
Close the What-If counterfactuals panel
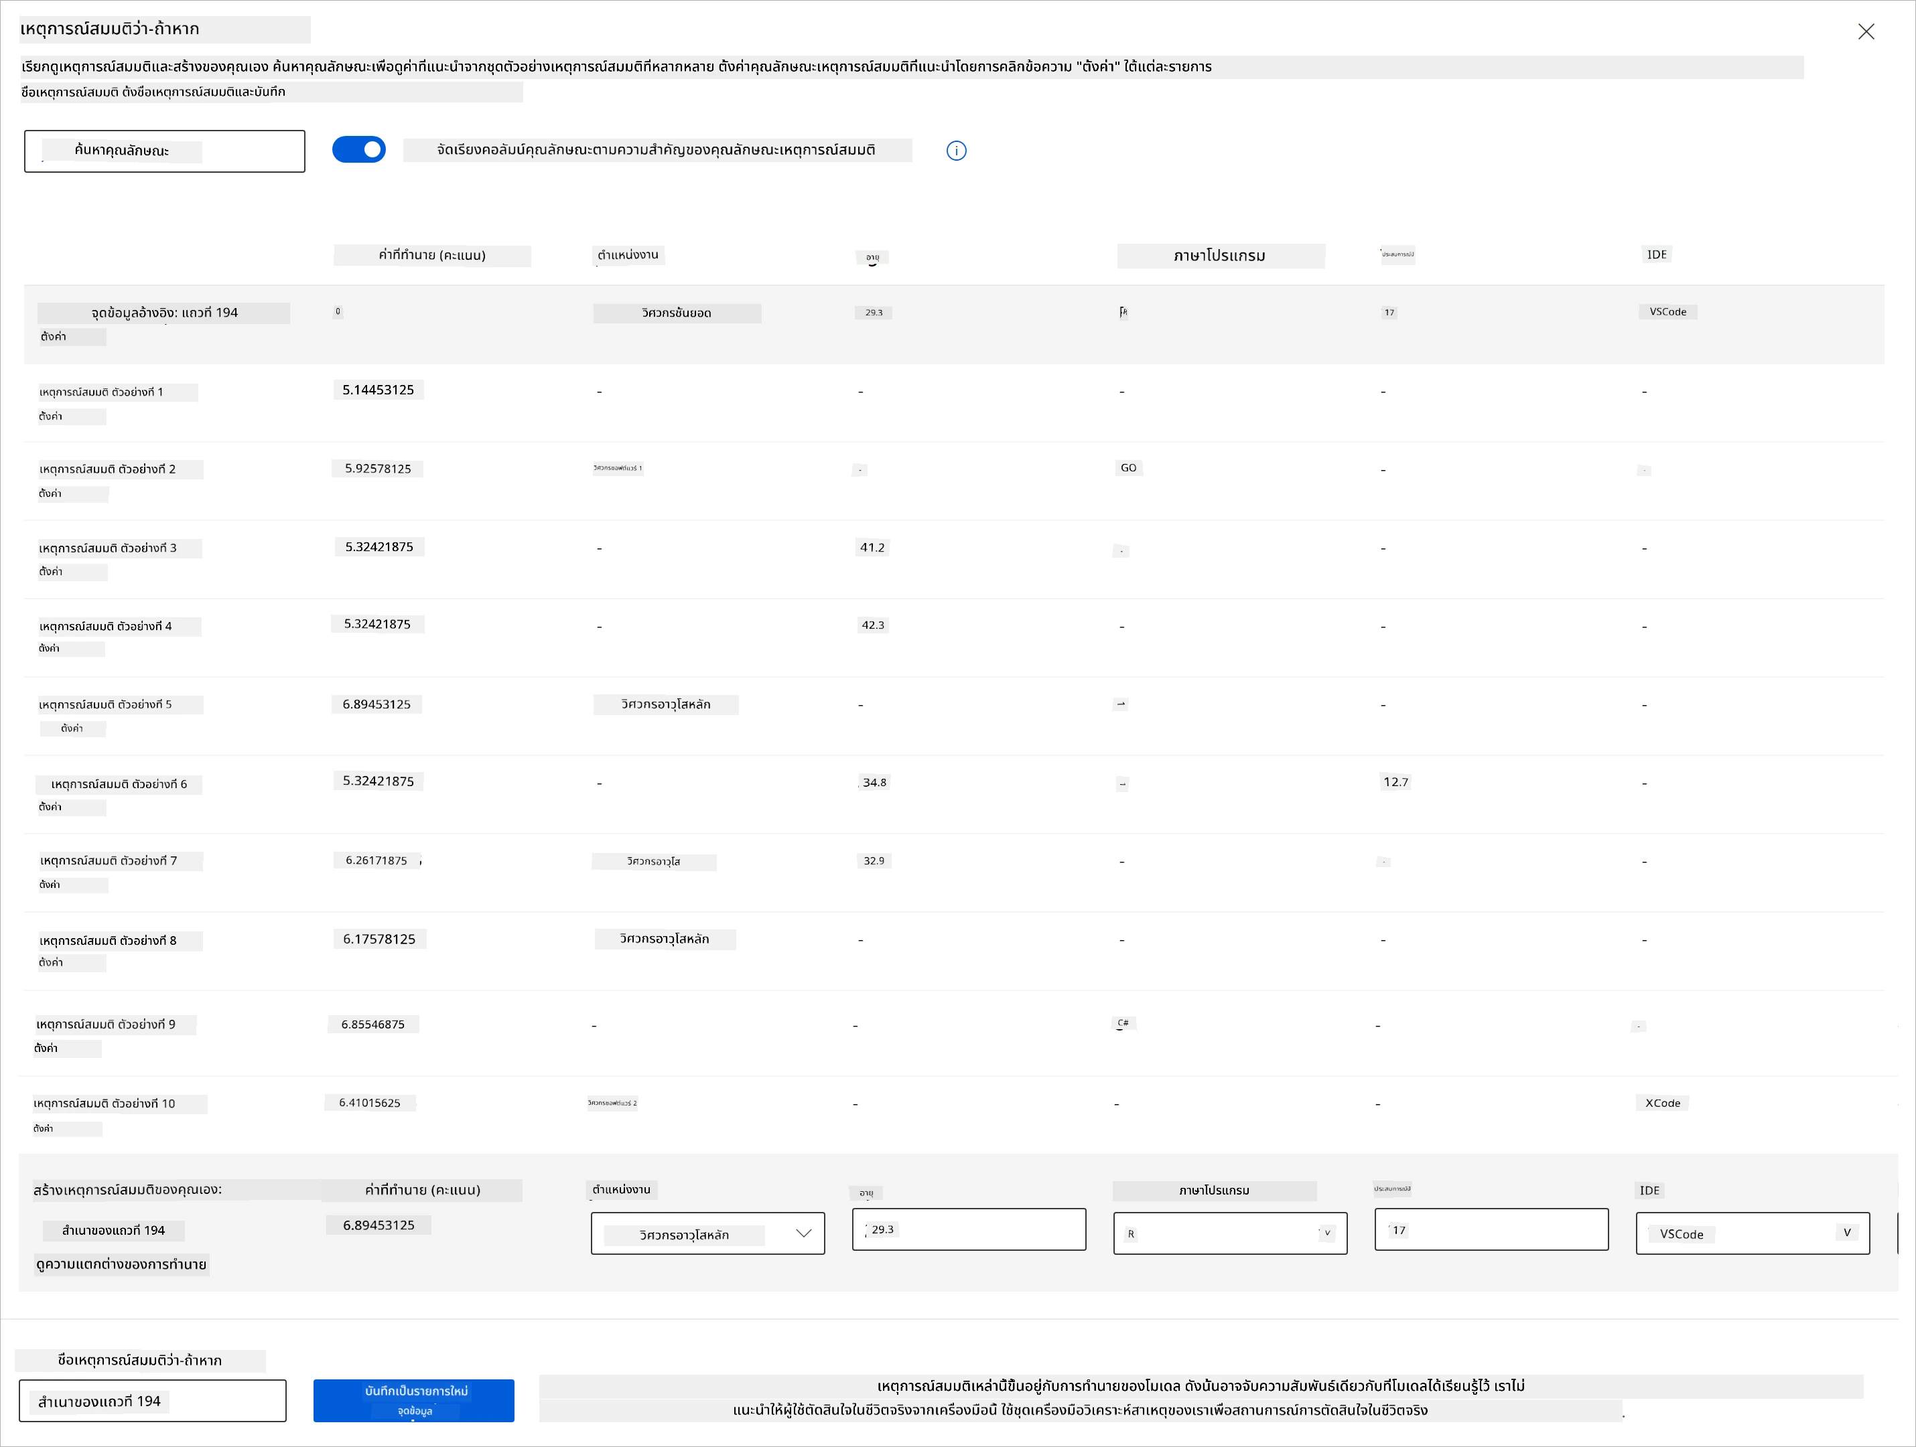(x=1866, y=32)
